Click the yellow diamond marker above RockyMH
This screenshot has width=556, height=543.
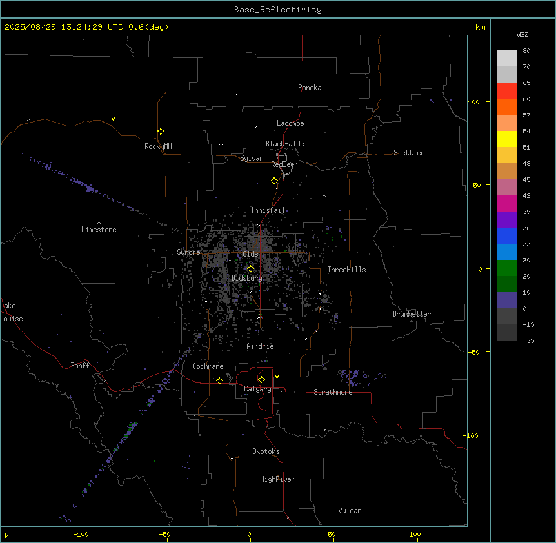(x=161, y=132)
